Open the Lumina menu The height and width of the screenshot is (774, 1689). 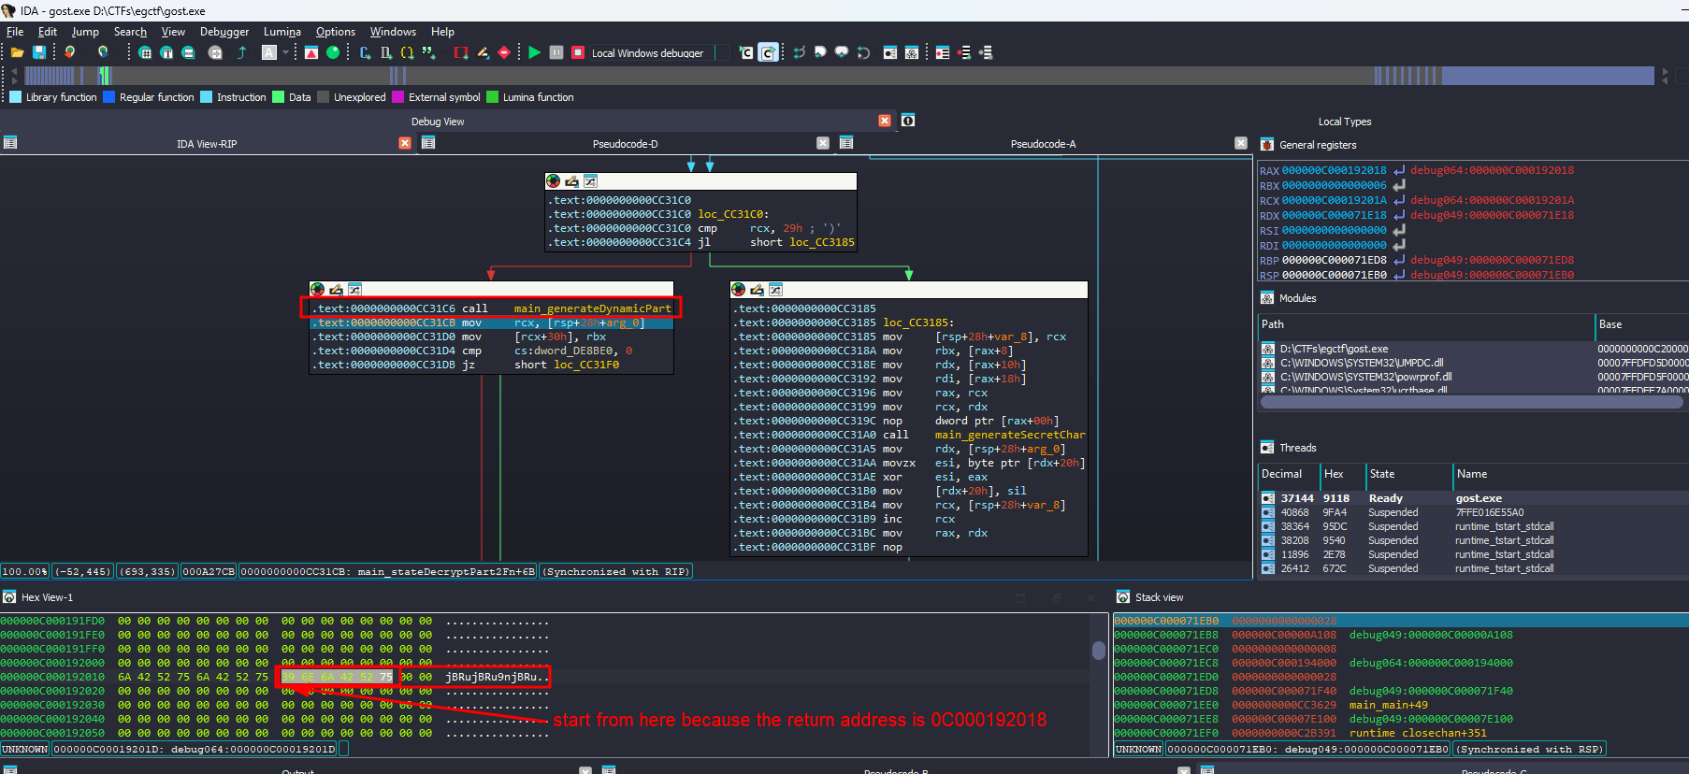[x=281, y=32]
